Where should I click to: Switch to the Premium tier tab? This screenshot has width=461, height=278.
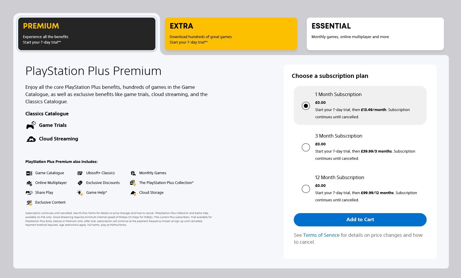tap(87, 34)
